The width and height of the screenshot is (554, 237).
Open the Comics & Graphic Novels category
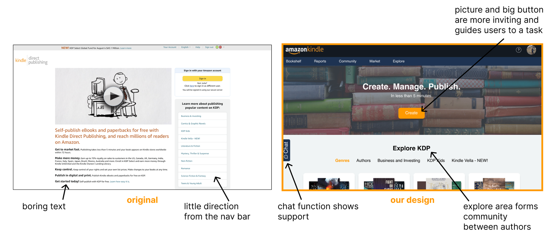coord(203,124)
